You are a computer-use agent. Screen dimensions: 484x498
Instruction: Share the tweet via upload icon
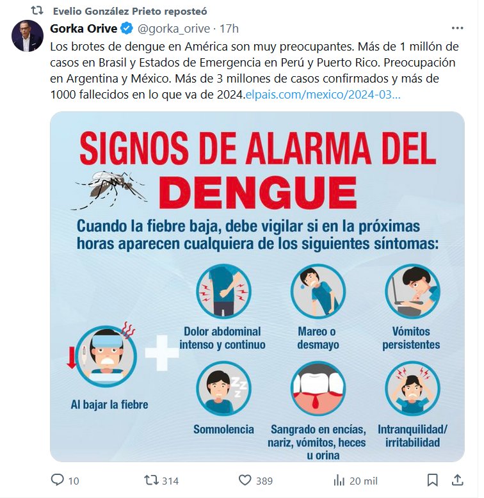[x=457, y=480]
